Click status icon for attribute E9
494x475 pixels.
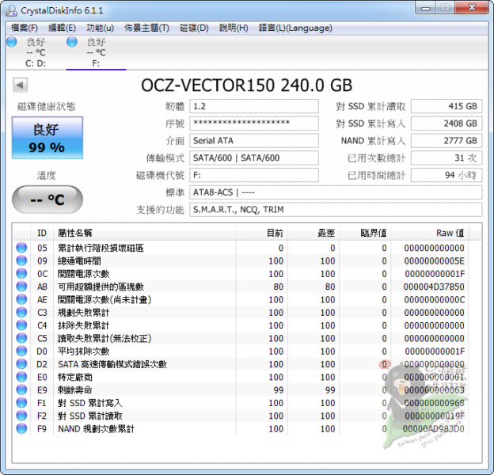tap(21, 390)
